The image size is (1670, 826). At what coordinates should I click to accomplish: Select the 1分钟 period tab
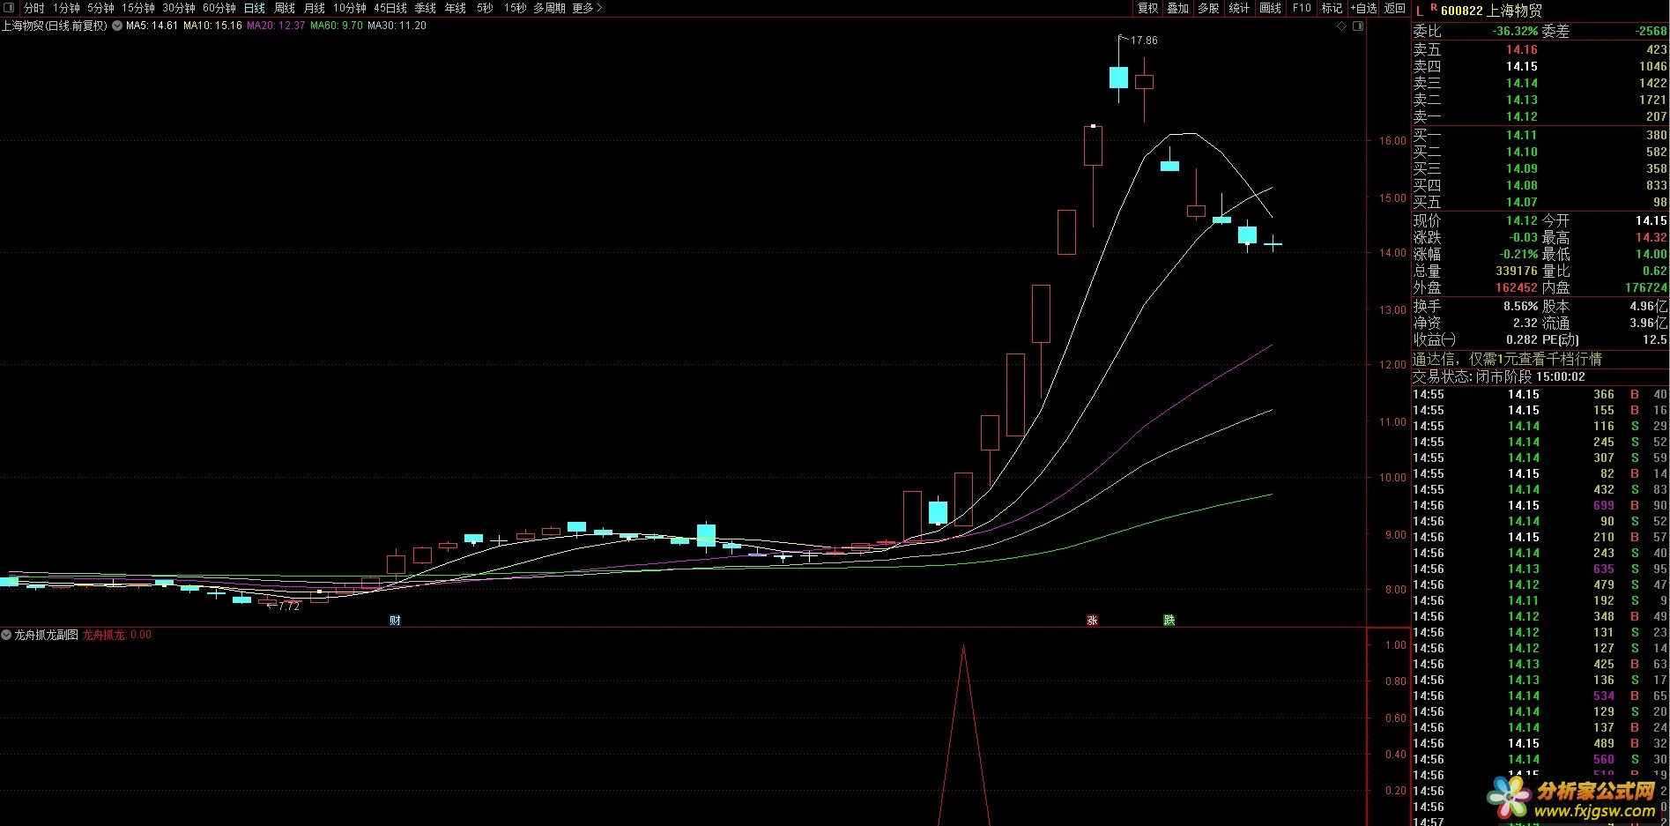pos(66,8)
